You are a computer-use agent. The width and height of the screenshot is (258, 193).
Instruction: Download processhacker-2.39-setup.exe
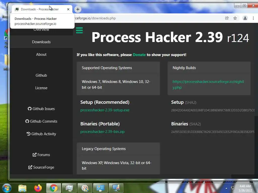point(105,110)
